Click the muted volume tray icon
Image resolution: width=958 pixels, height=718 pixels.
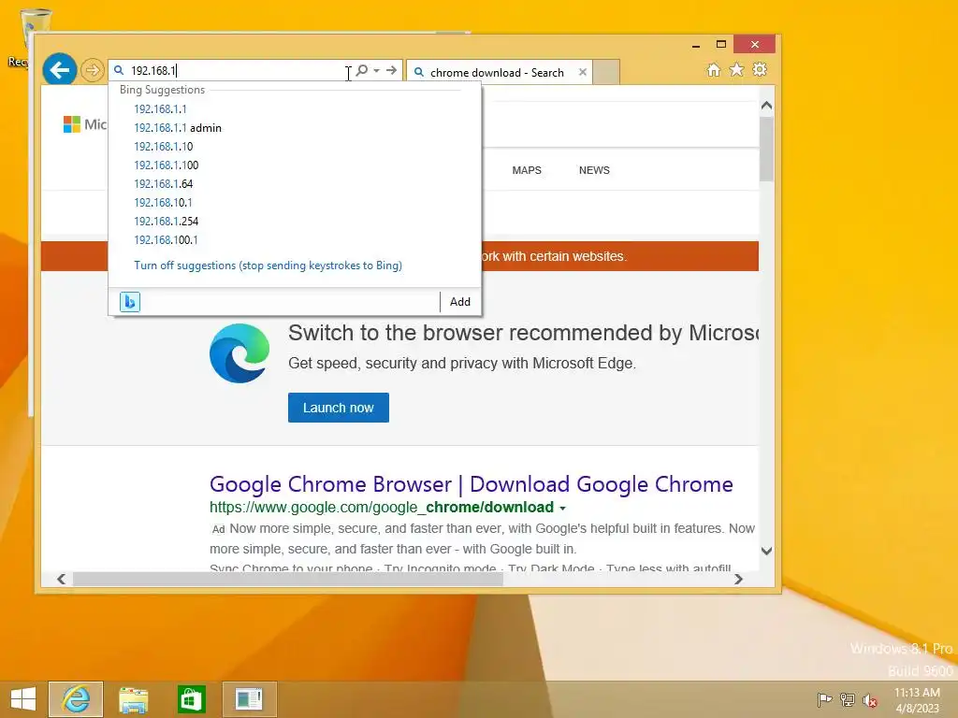(870, 700)
